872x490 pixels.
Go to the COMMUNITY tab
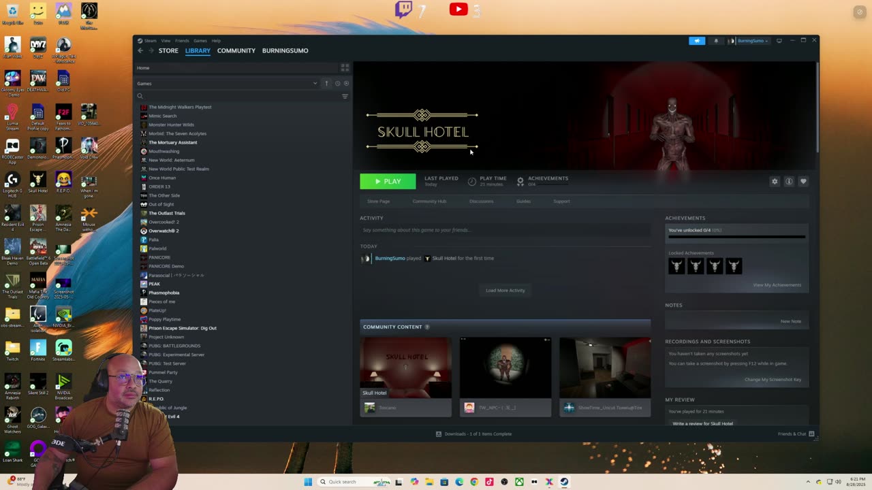236,51
